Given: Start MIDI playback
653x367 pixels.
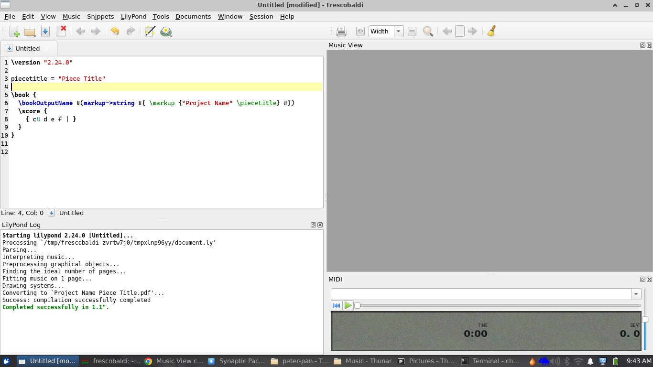Looking at the screenshot, I should [x=348, y=305].
